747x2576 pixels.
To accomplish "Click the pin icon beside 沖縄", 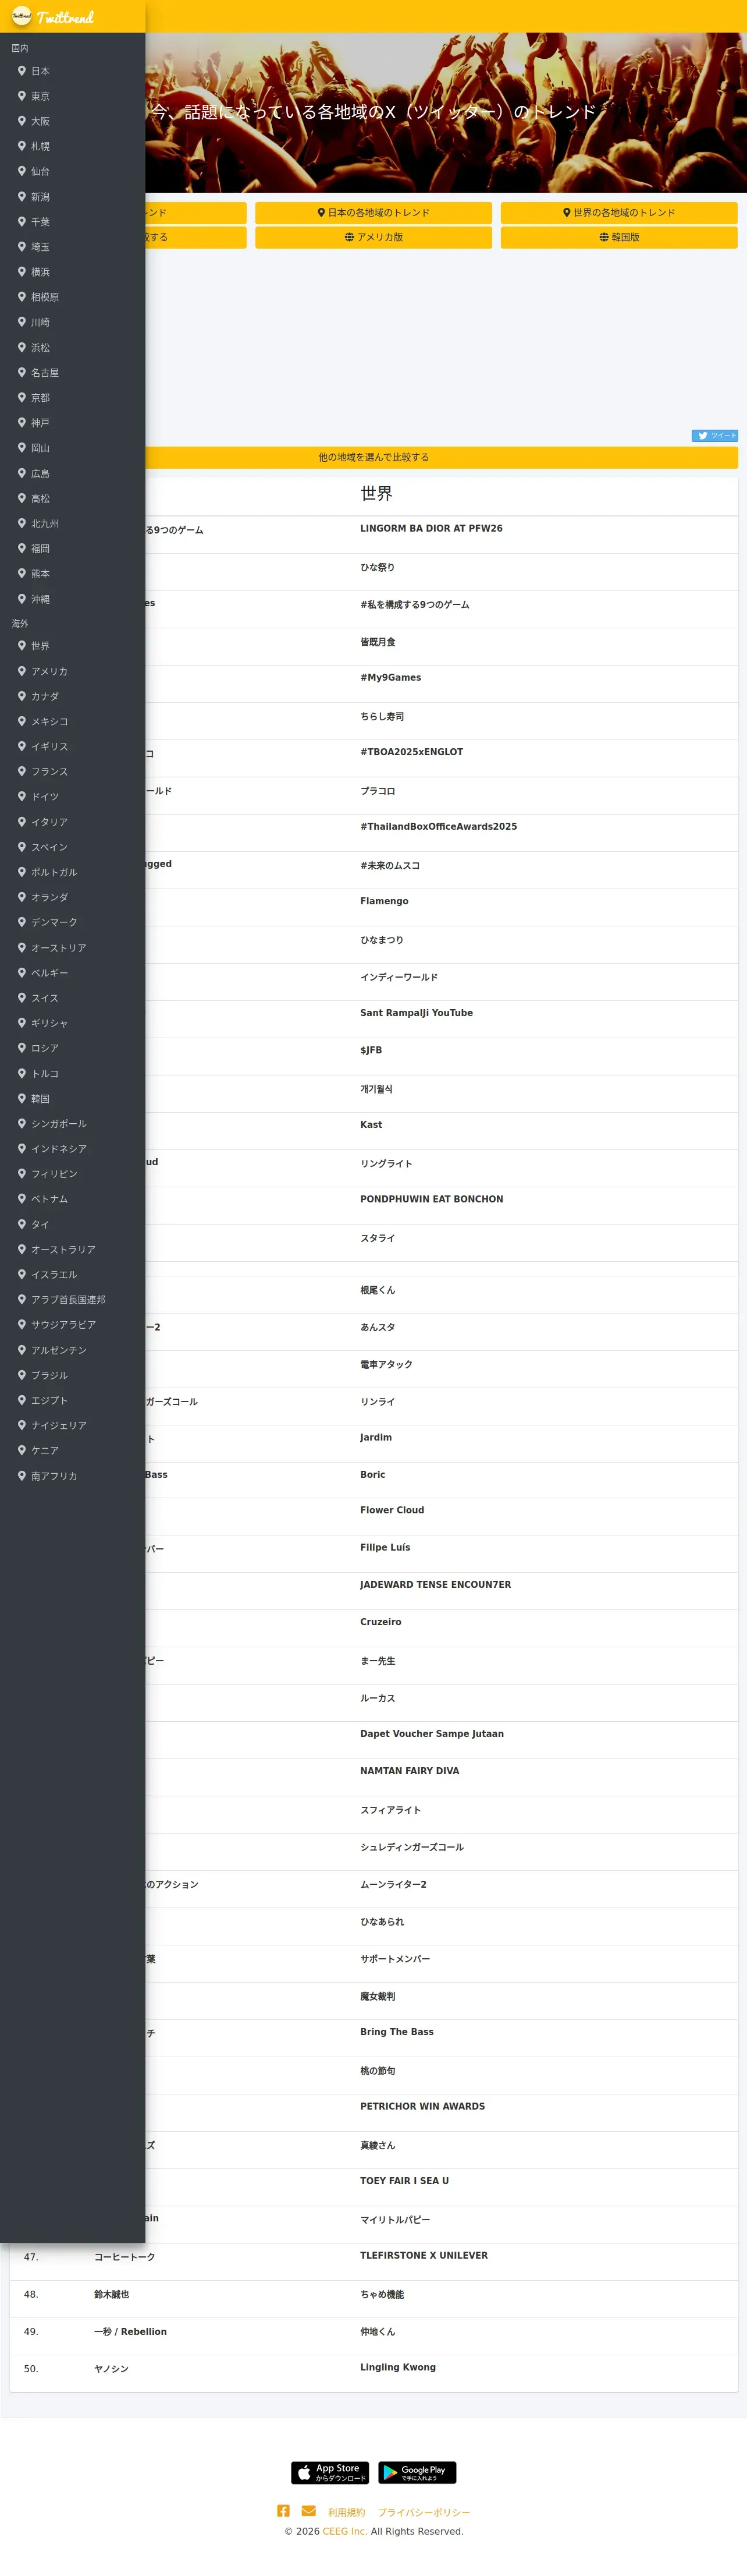I will [22, 598].
